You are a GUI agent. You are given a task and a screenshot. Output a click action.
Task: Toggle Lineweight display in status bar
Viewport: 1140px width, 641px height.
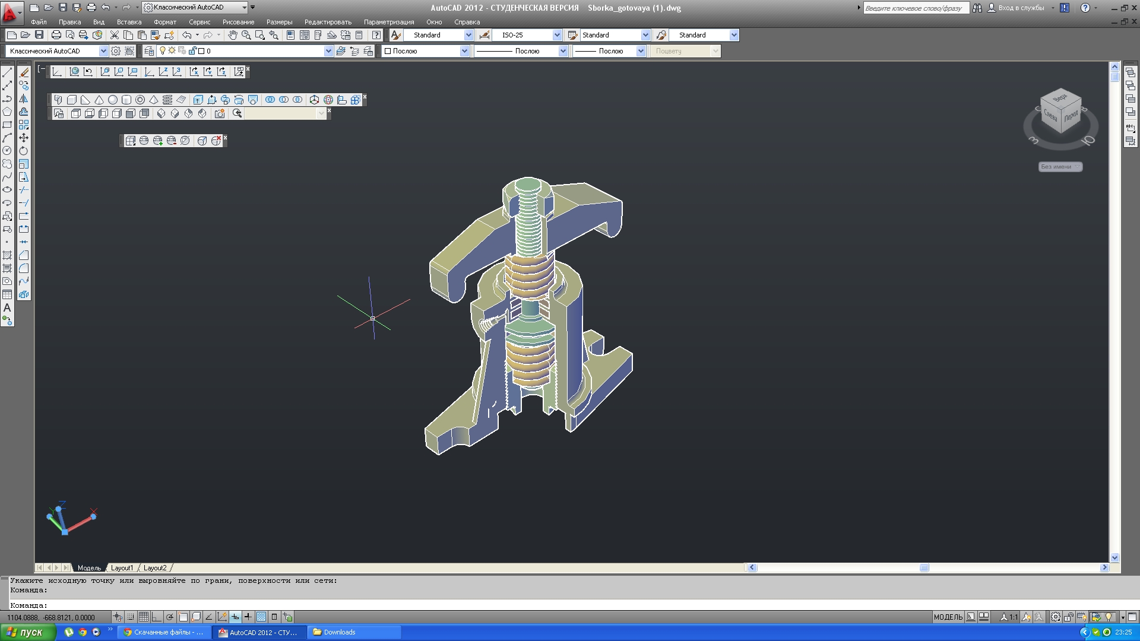pos(248,617)
